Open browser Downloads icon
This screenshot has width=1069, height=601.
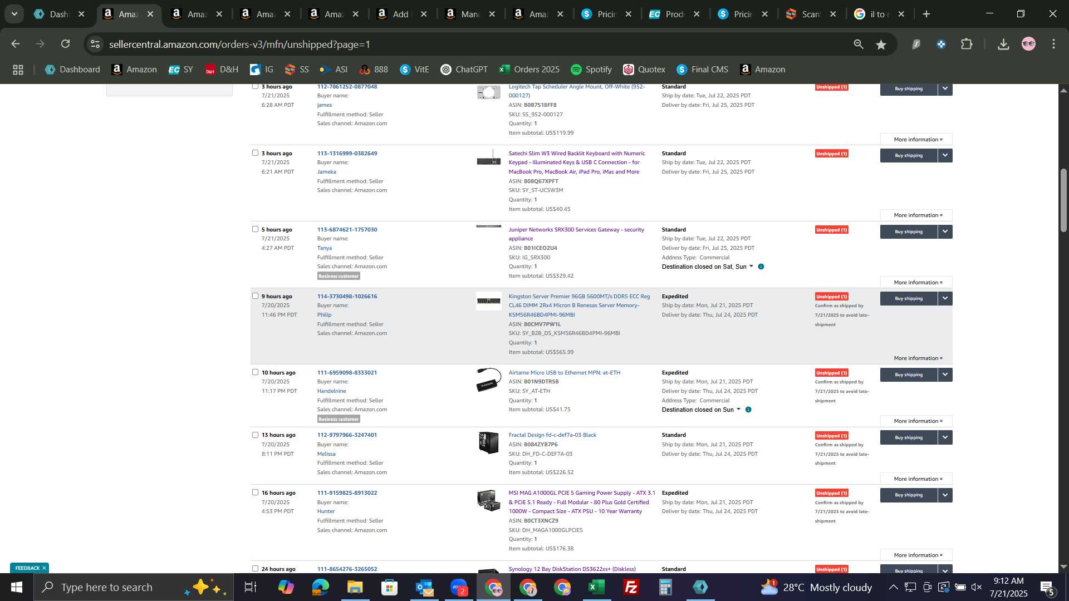[1003, 45]
